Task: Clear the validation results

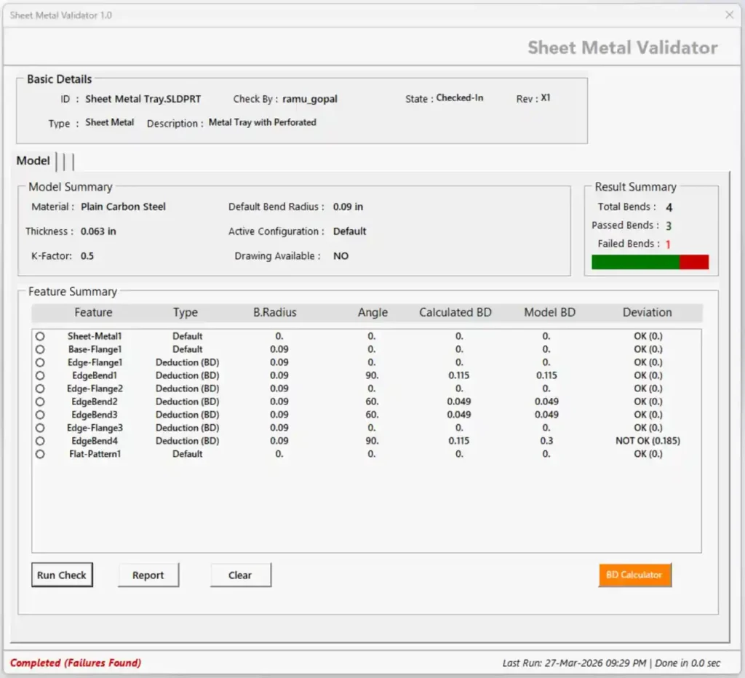Action: tap(240, 575)
